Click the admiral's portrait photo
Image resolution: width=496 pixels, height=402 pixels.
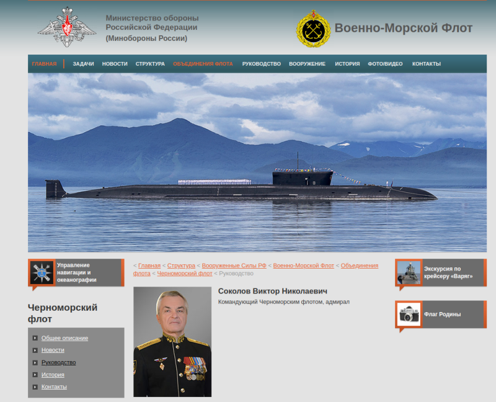(172, 341)
